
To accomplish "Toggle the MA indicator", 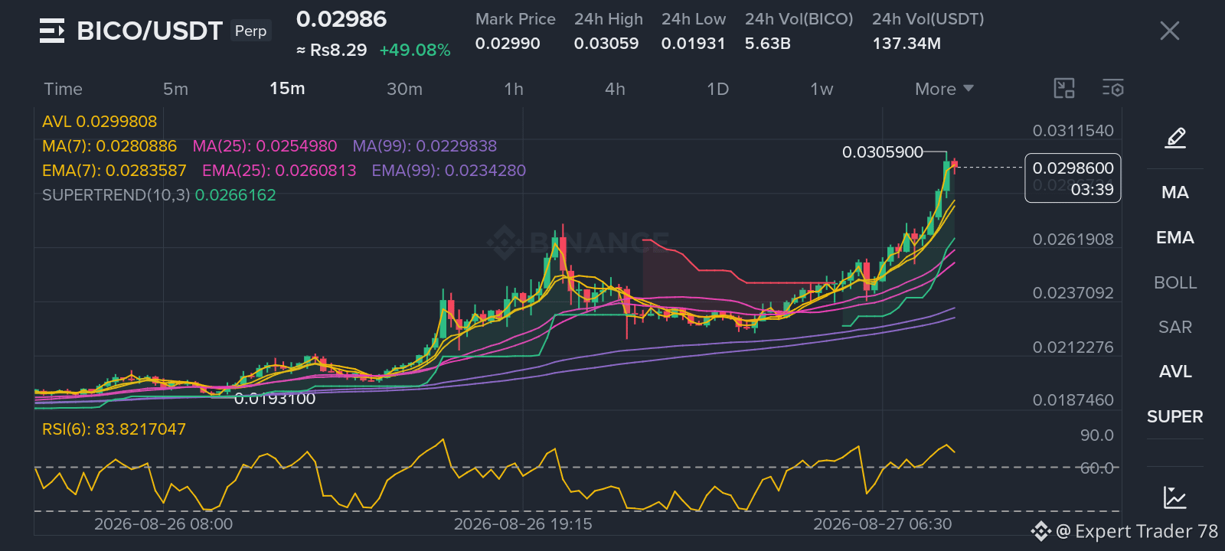I will pos(1175,192).
